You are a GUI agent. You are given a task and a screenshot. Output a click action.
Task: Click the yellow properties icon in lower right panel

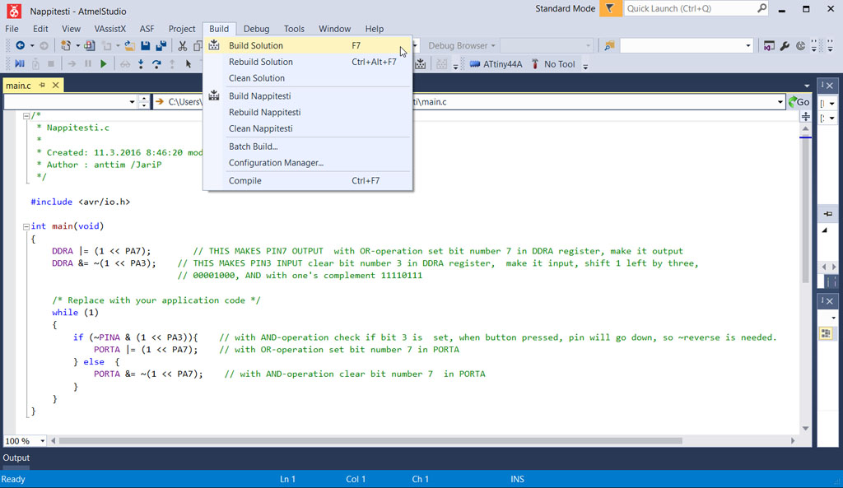(826, 333)
